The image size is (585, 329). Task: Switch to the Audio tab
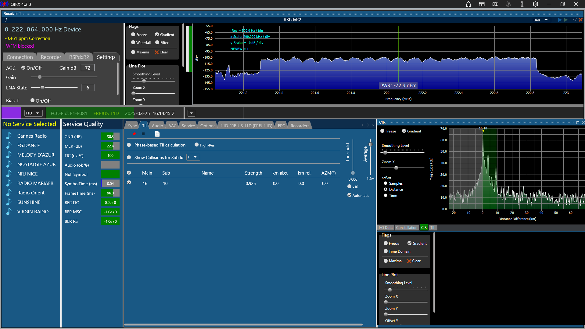[x=157, y=125]
